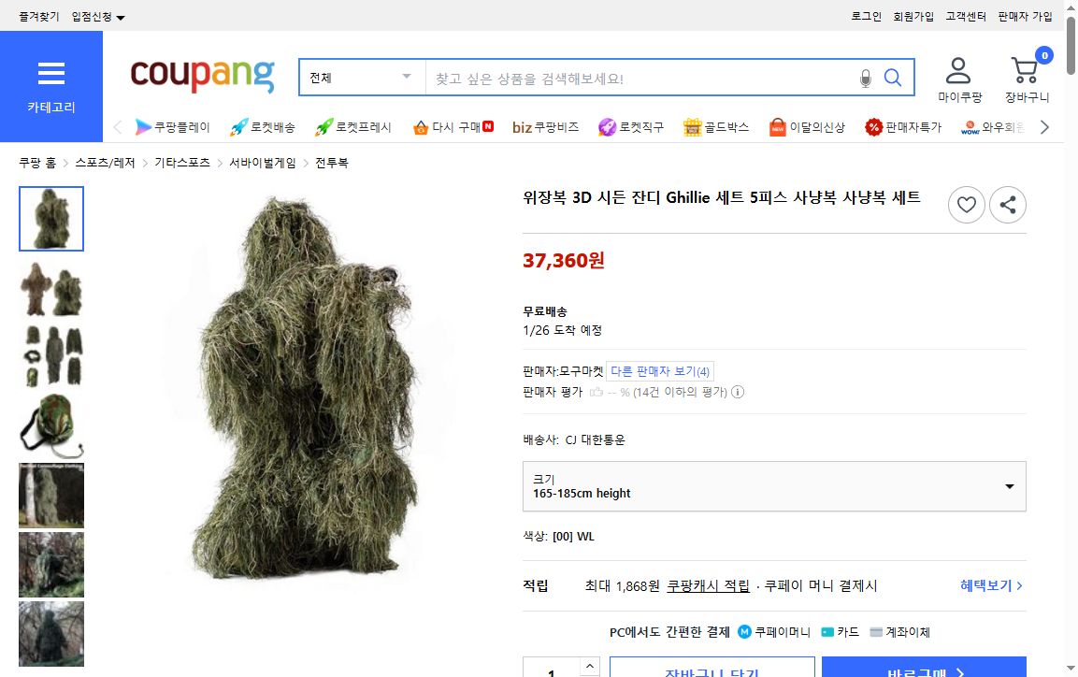Viewport: 1078px width, 677px height.
Task: Share the product using share icon
Action: pyautogui.click(x=1007, y=204)
